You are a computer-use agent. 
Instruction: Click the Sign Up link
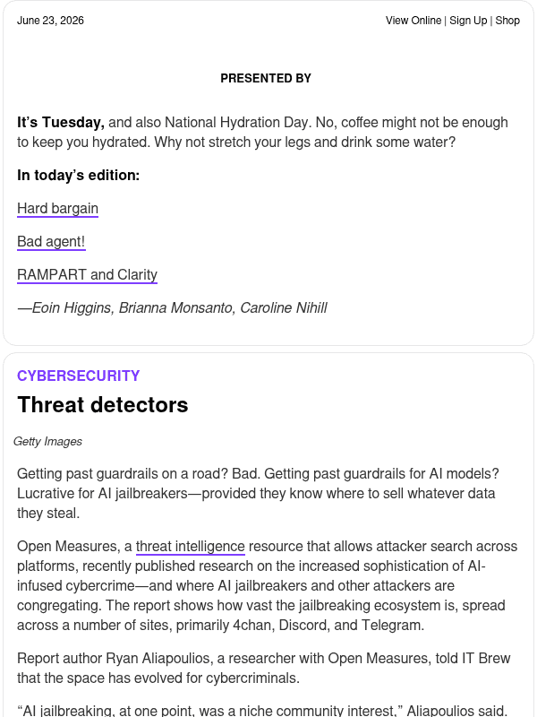(x=468, y=21)
